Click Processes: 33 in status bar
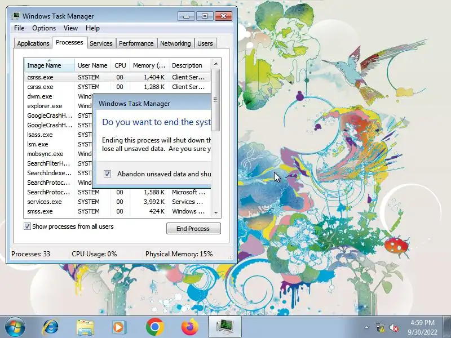The height and width of the screenshot is (338, 451). (30, 254)
